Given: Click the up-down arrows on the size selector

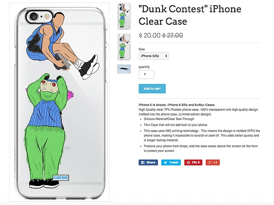Looking at the screenshot, I should (166, 56).
